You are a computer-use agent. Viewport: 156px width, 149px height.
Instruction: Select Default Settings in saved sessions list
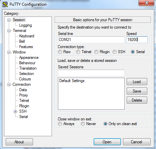coord(72,81)
